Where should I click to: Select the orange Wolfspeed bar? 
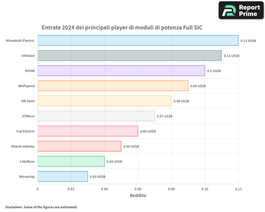(113, 86)
